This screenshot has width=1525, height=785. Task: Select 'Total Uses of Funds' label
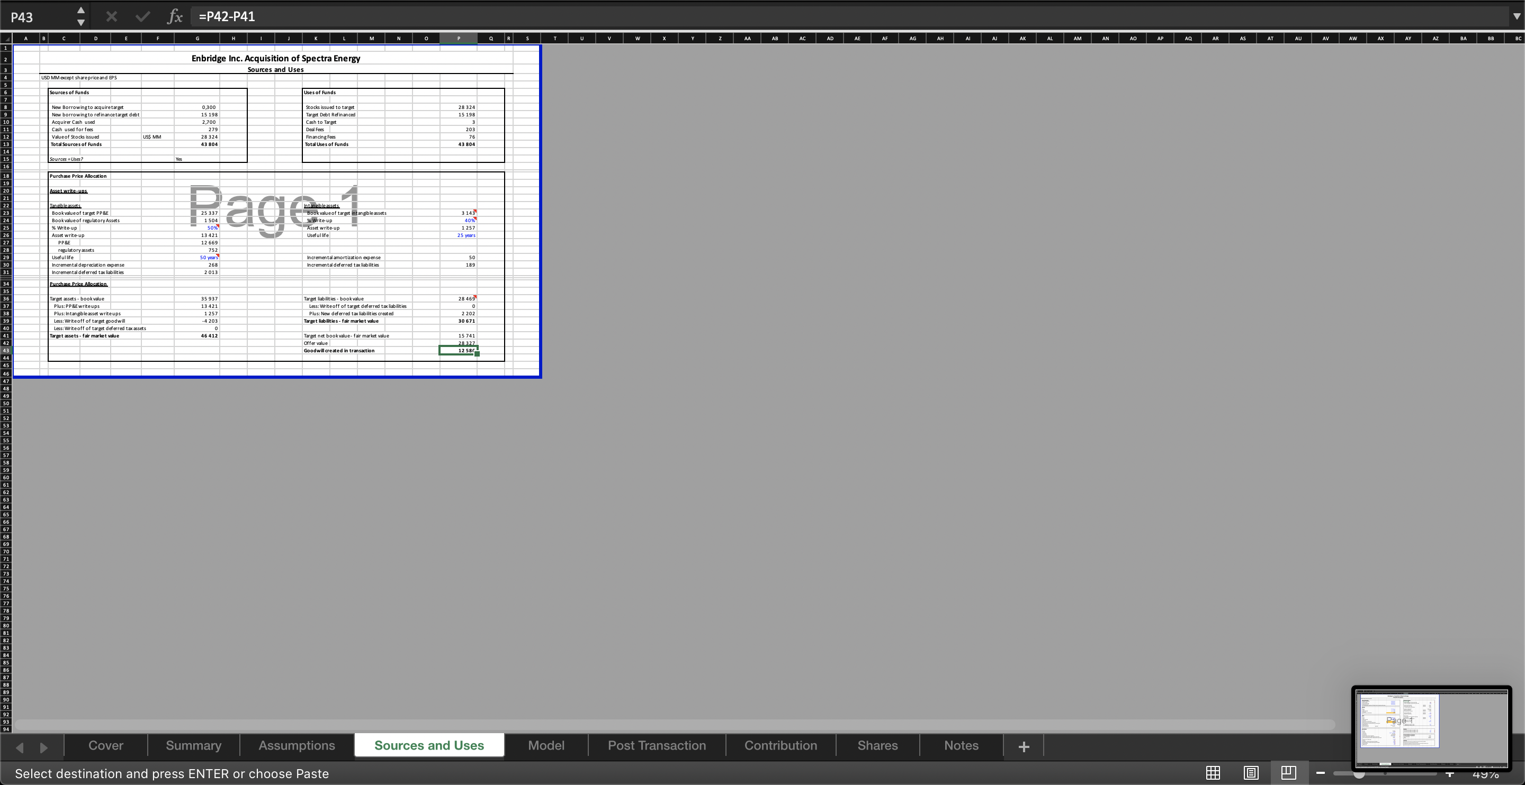coord(327,144)
